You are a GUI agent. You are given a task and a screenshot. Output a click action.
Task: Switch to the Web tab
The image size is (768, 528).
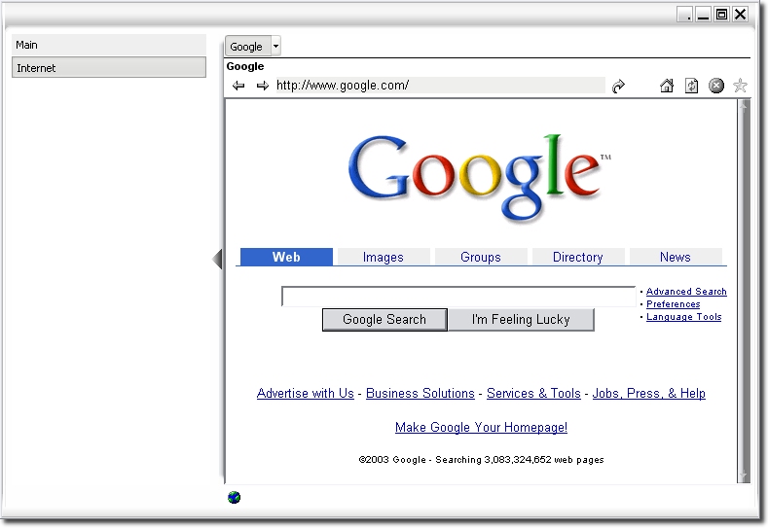pos(286,257)
